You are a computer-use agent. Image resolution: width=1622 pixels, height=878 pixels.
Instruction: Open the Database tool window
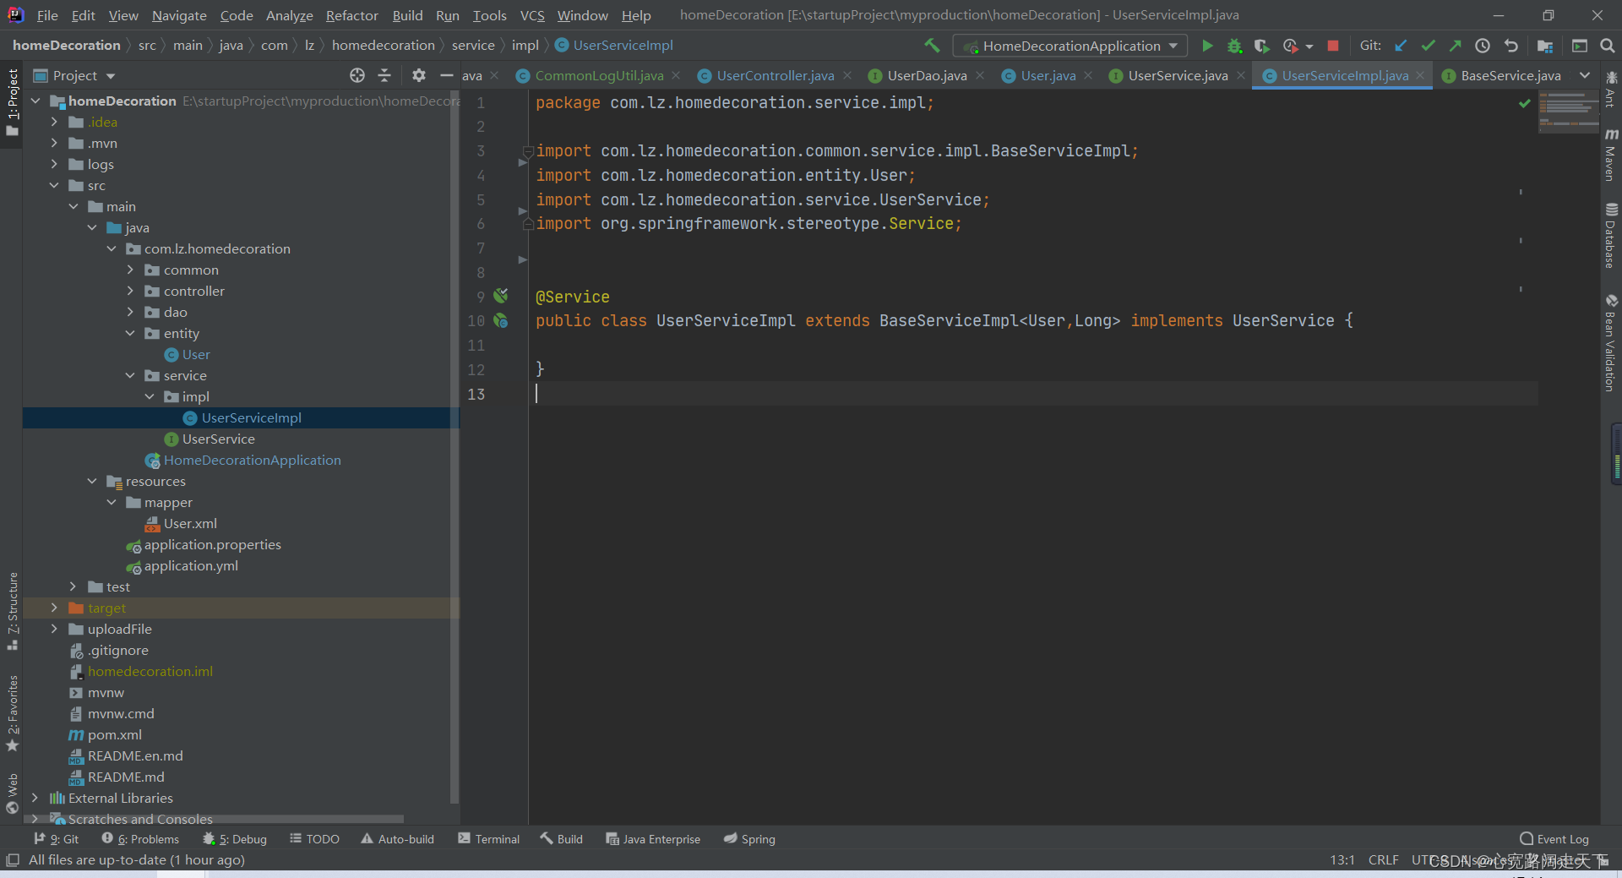1611,236
